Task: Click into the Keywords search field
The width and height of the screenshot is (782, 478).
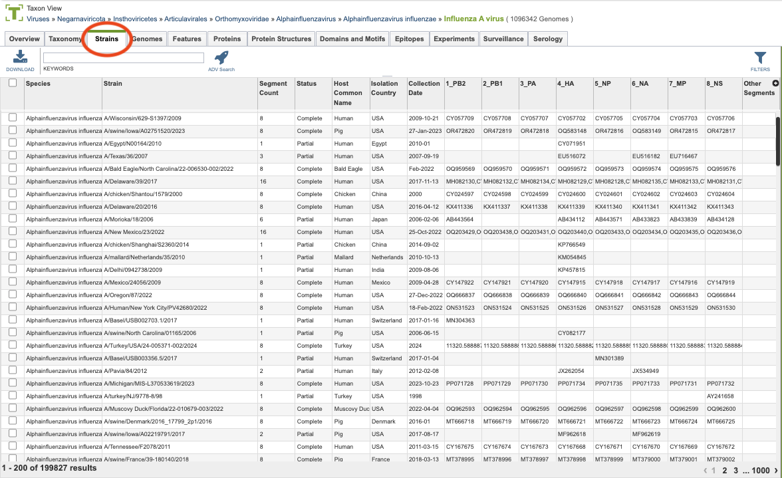Action: click(x=124, y=58)
